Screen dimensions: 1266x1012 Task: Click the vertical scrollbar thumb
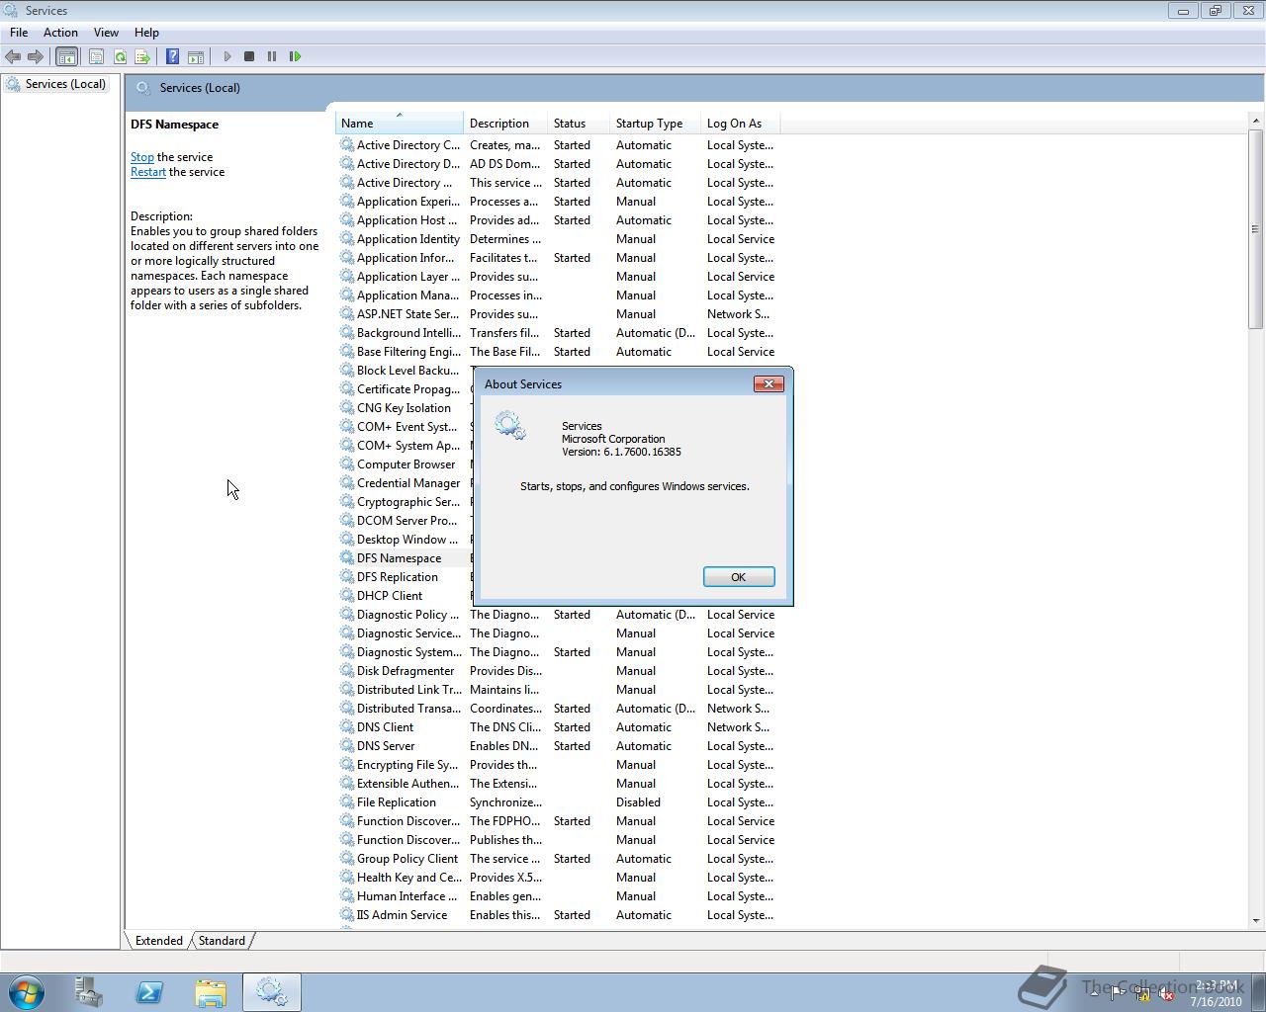[1256, 228]
